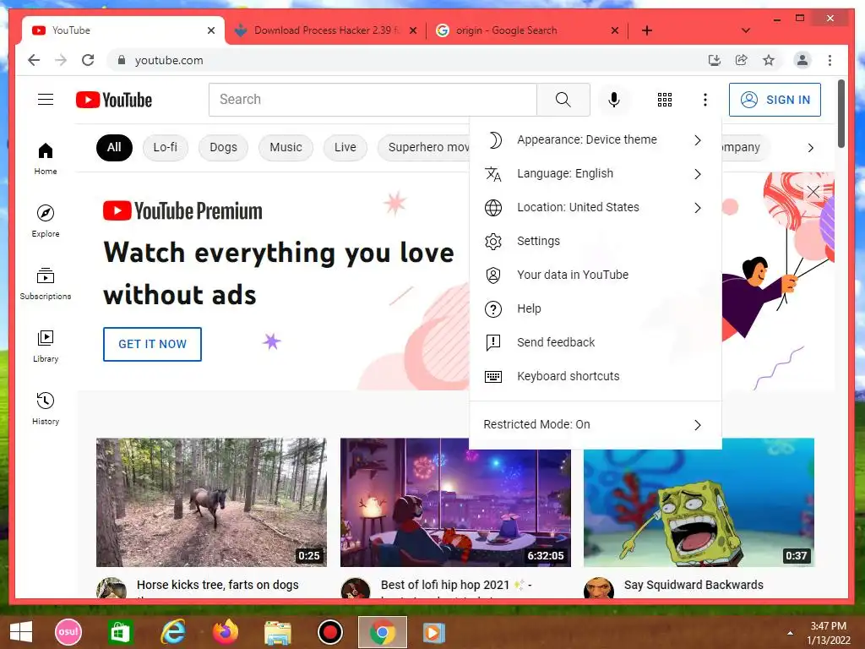Open Say Squidward Backwards video title
The image size is (865, 649).
[694, 585]
